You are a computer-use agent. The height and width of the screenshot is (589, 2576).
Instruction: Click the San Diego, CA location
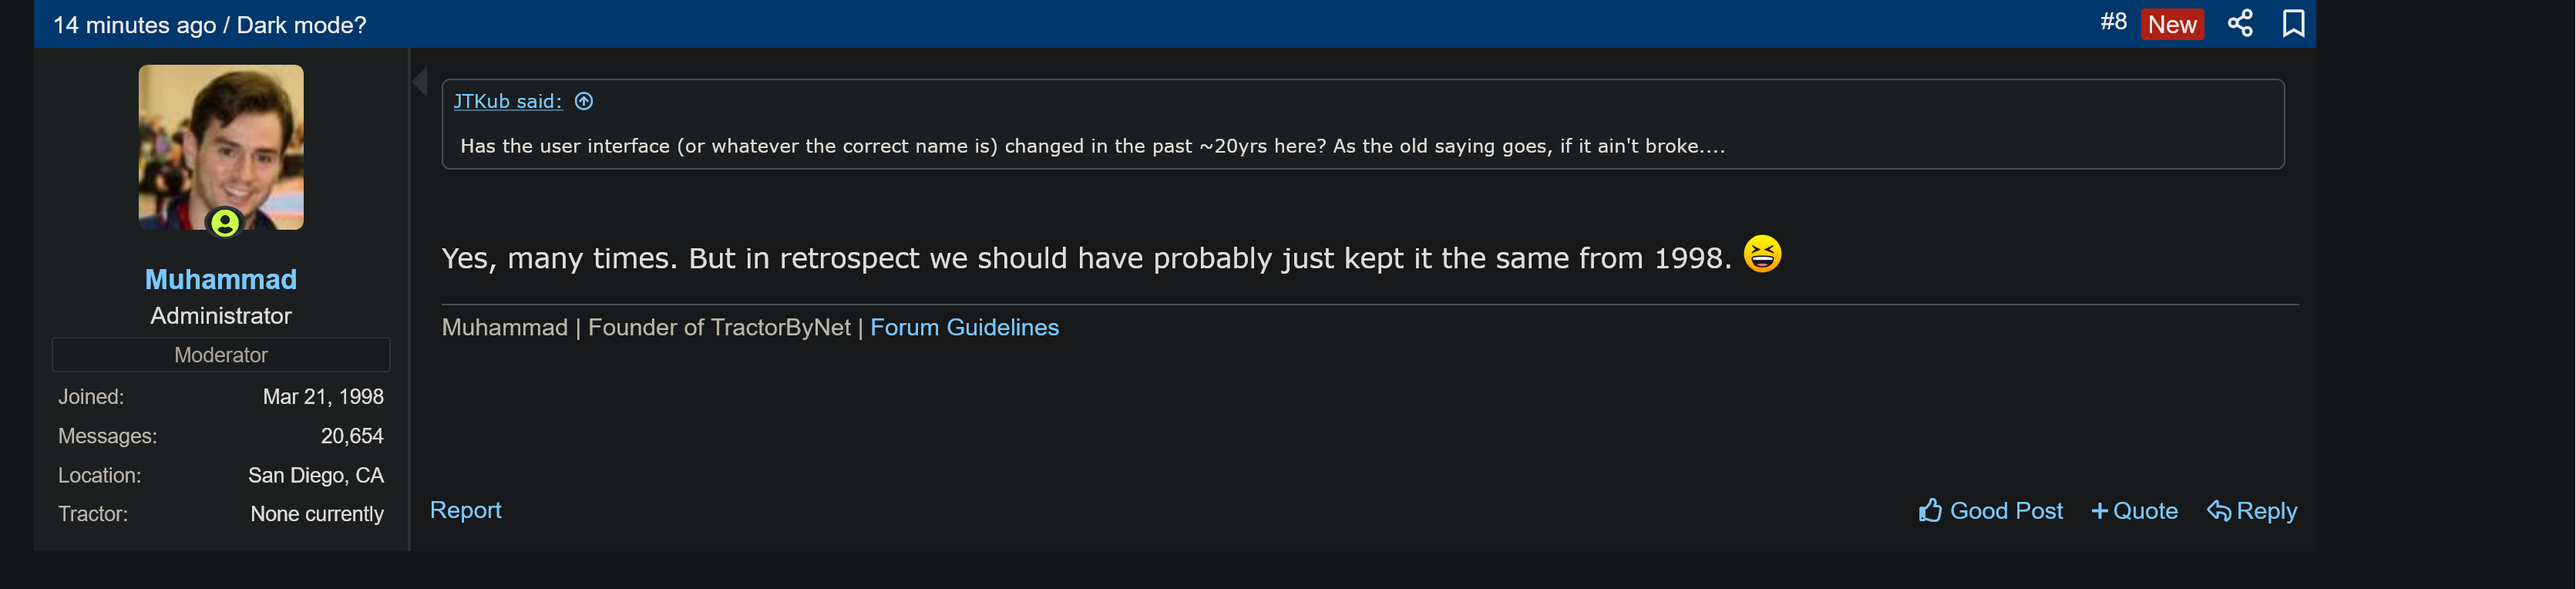[x=315, y=475]
